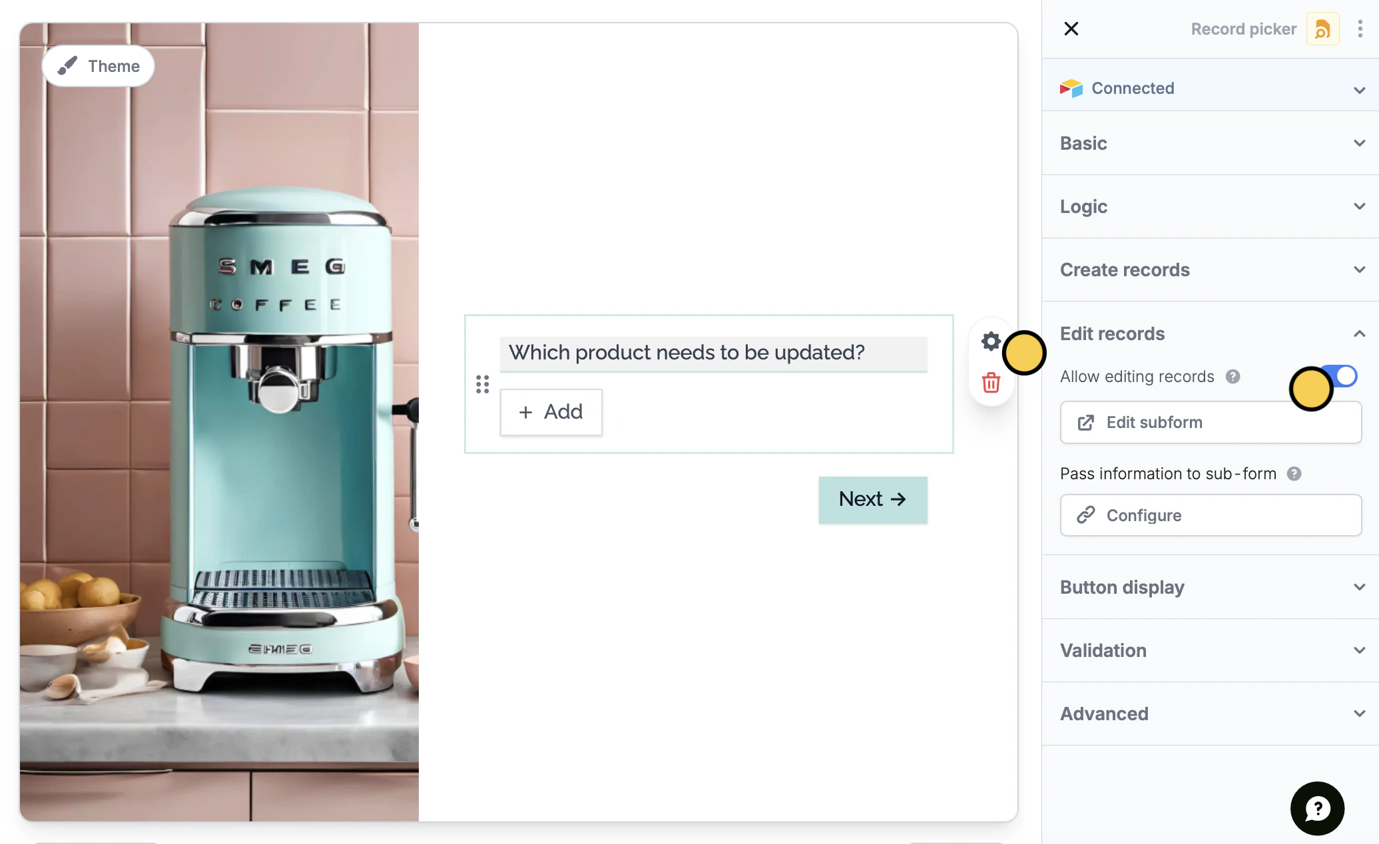This screenshot has width=1379, height=844.
Task: Open the Theme button
Action: (x=99, y=66)
